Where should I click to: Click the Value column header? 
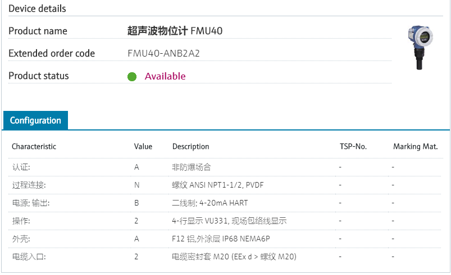pyautogui.click(x=143, y=147)
